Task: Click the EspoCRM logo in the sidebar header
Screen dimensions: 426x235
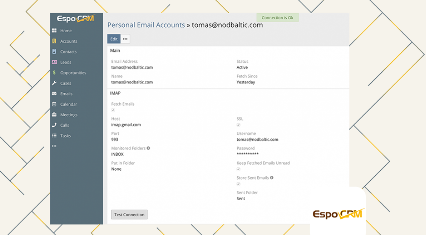Action: (x=75, y=19)
